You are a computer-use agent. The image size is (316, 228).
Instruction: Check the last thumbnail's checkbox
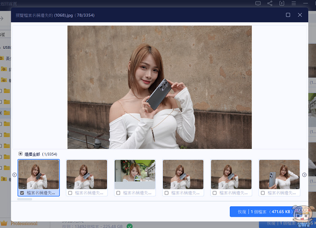point(263,193)
